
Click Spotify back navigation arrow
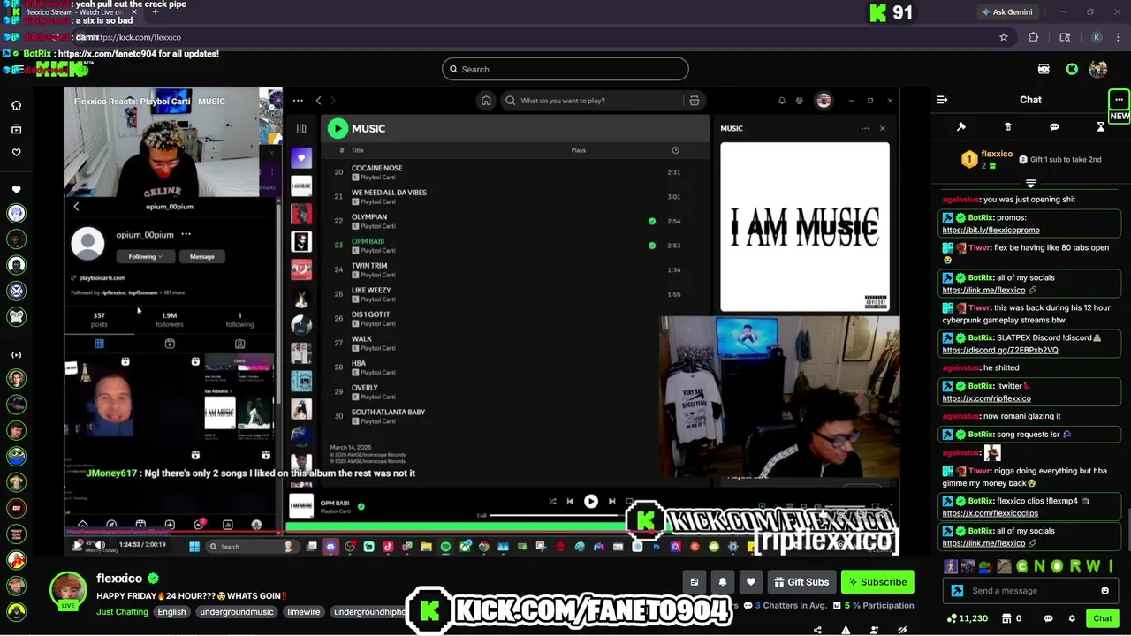click(x=319, y=101)
